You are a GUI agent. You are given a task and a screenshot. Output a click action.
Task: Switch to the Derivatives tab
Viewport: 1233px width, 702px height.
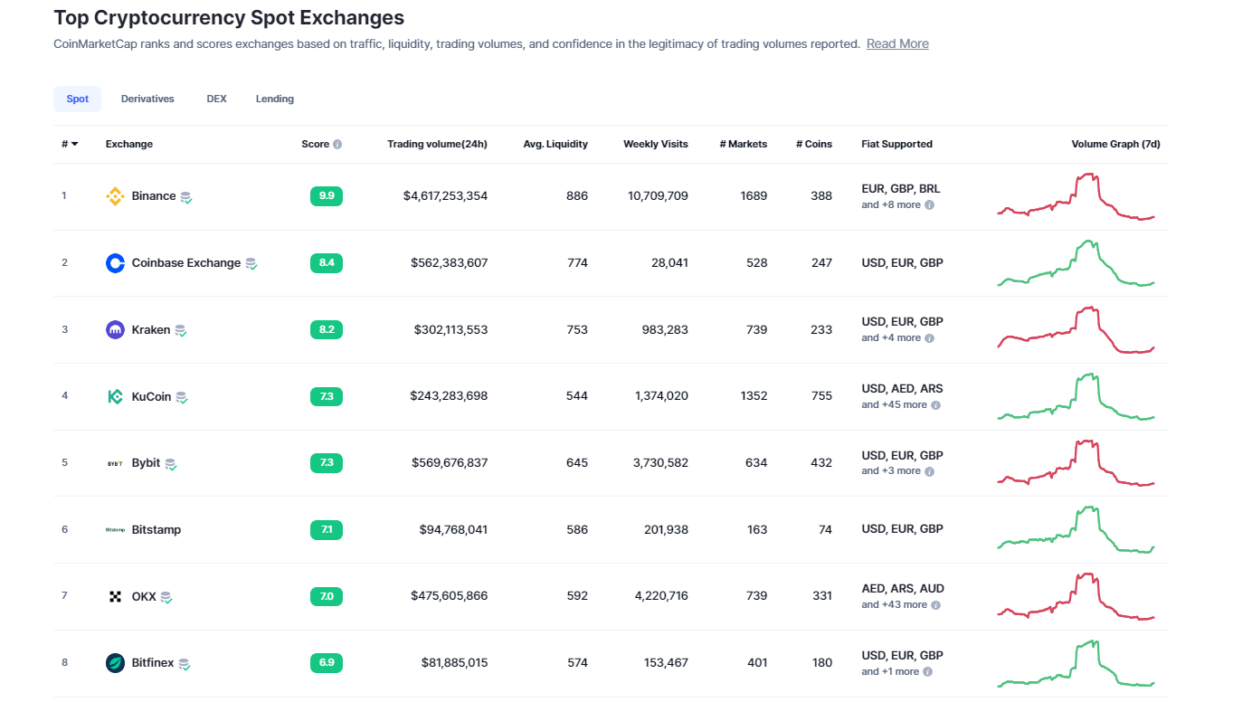[147, 99]
